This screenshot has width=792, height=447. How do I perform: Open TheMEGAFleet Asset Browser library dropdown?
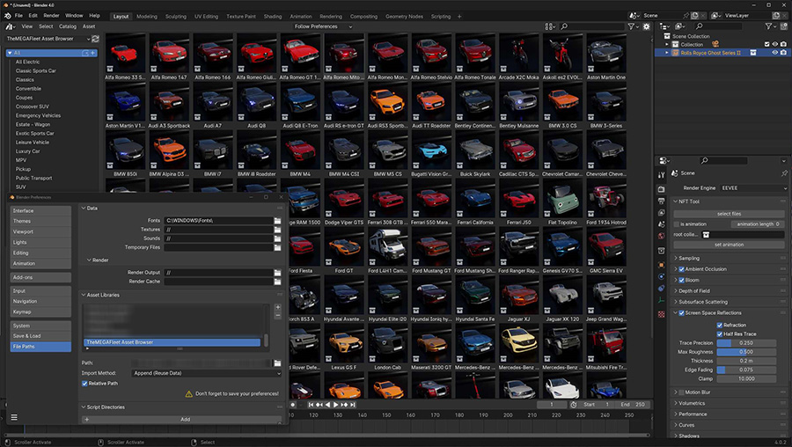[x=48, y=39]
